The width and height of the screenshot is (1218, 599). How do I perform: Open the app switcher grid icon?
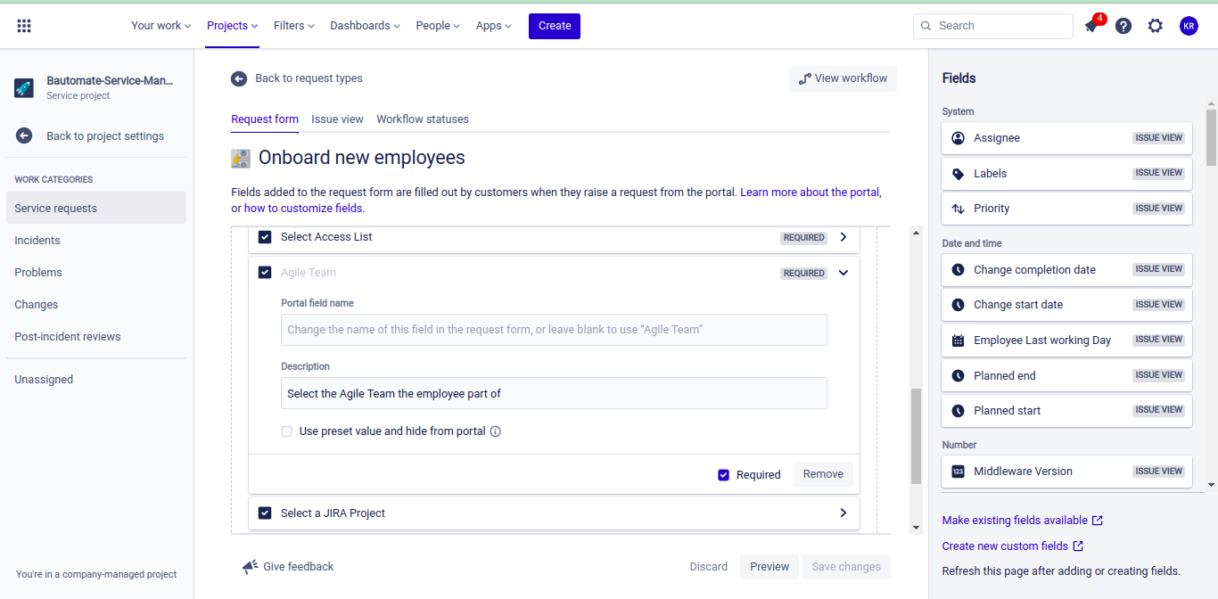click(24, 26)
